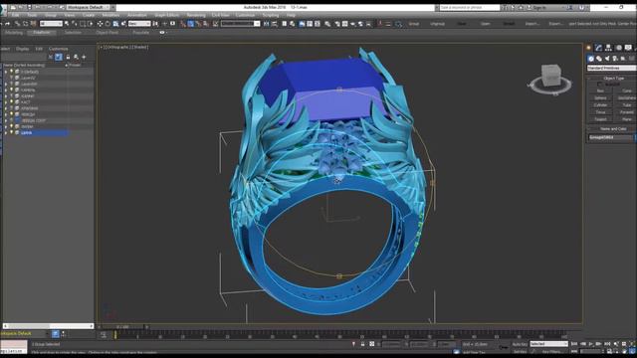Enable the AutoGrid checkbox
The height and width of the screenshot is (358, 637).
(x=599, y=84)
